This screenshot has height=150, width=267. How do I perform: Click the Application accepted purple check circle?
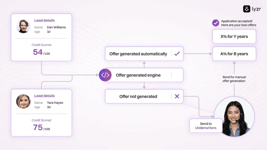click(x=216, y=23)
